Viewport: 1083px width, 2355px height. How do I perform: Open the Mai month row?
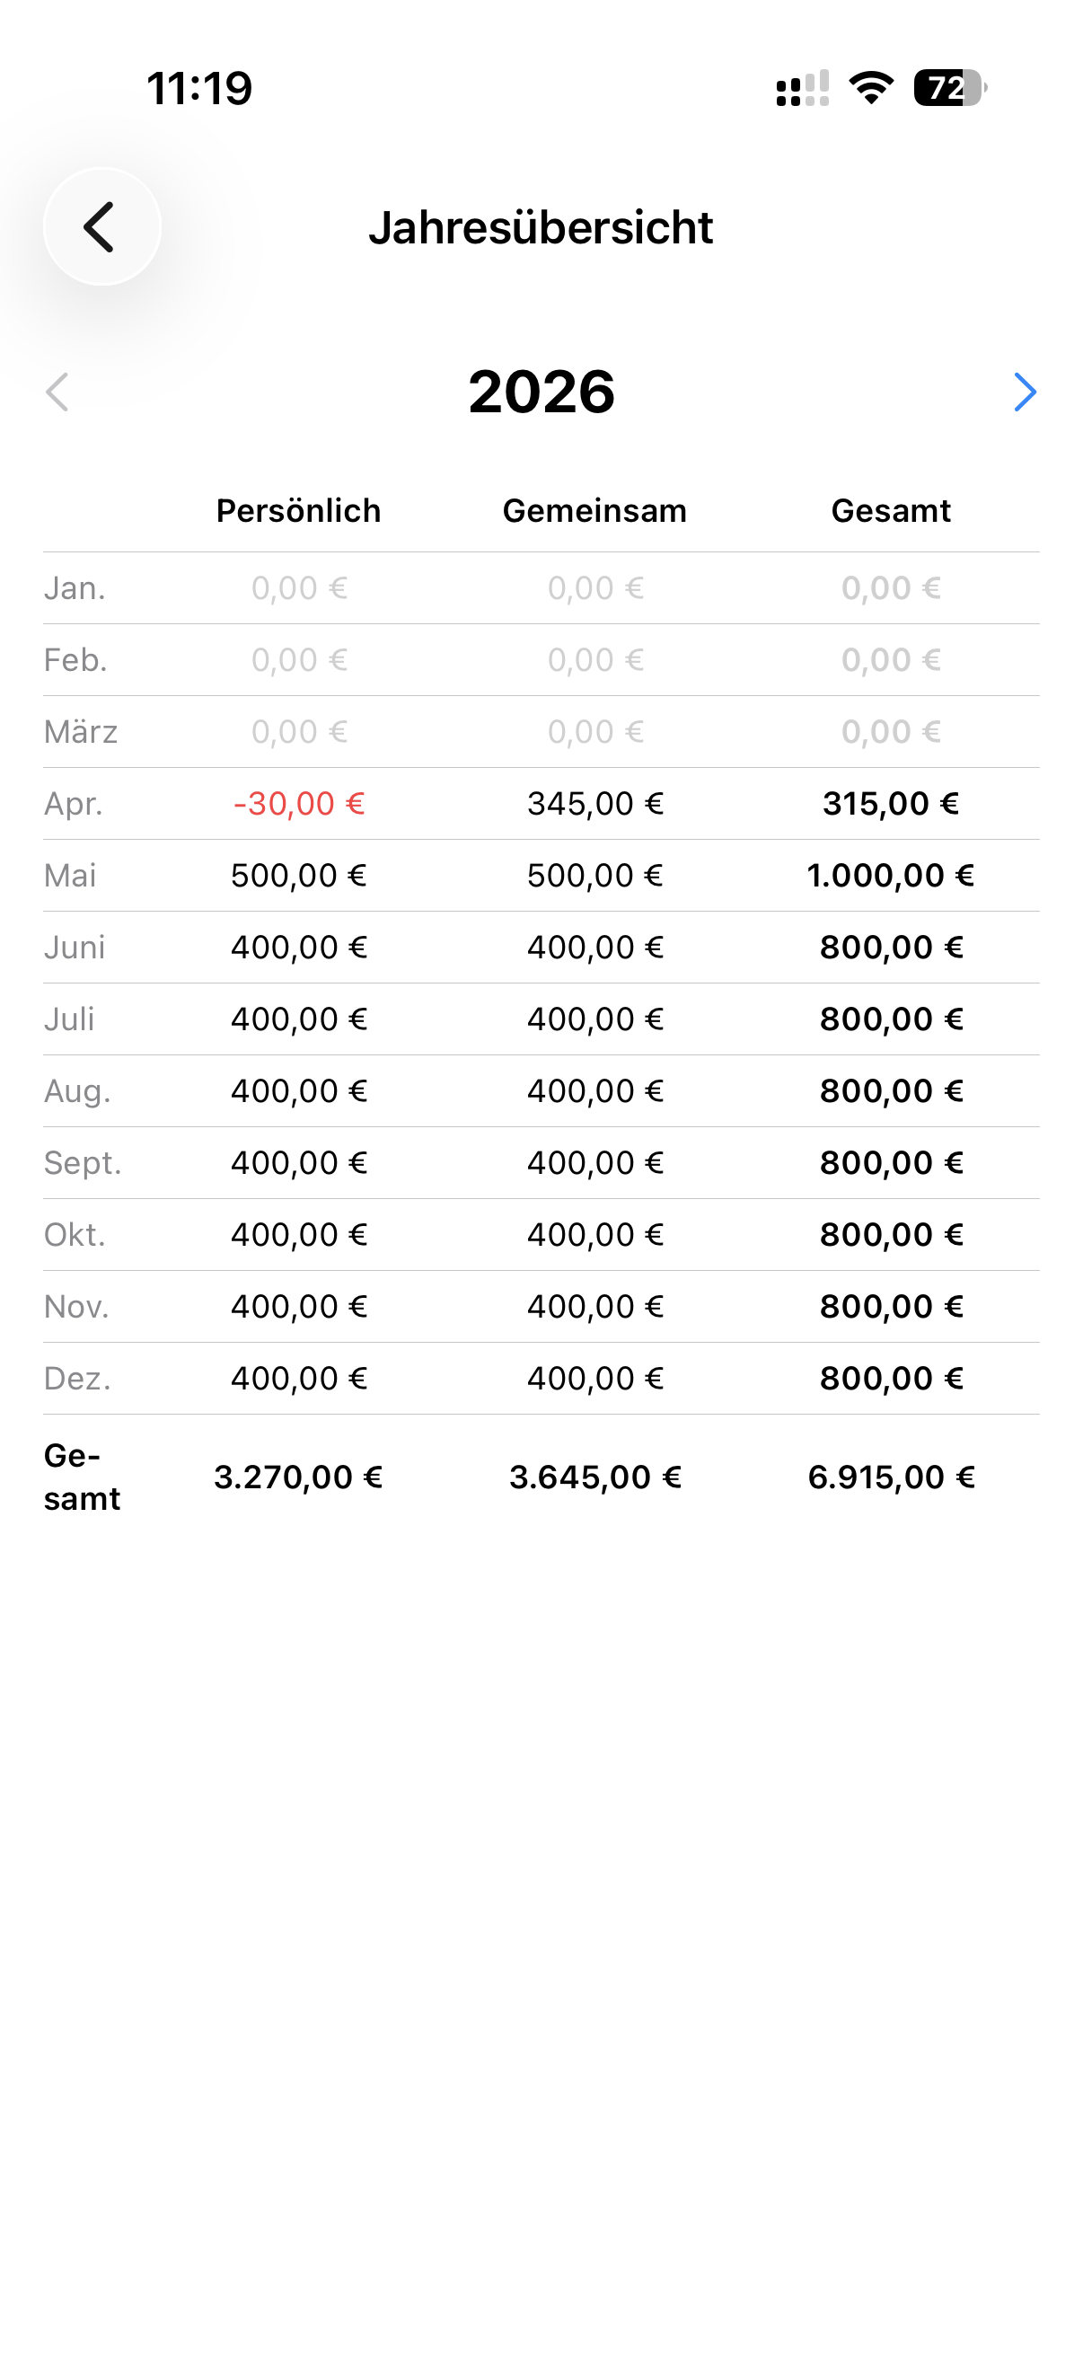tap(541, 876)
